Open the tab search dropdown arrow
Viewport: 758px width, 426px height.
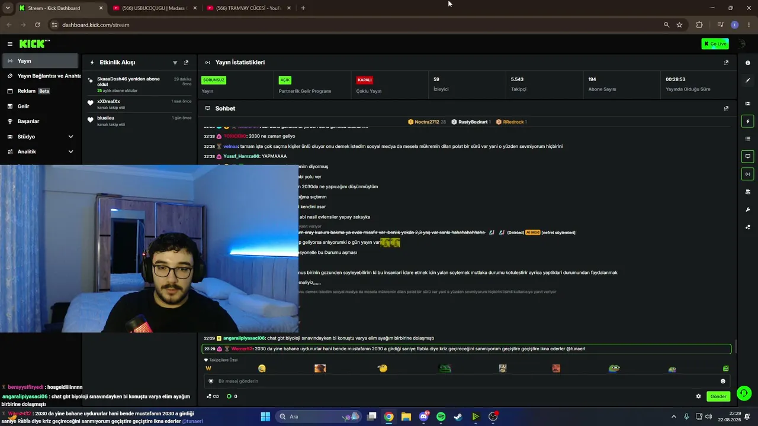click(x=8, y=8)
